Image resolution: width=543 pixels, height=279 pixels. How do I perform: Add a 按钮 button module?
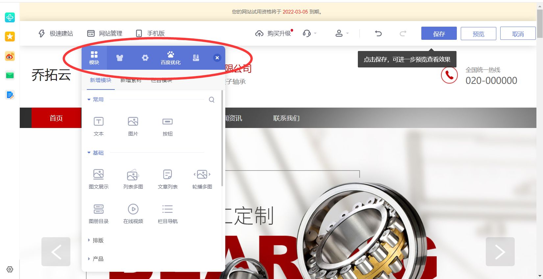(167, 126)
